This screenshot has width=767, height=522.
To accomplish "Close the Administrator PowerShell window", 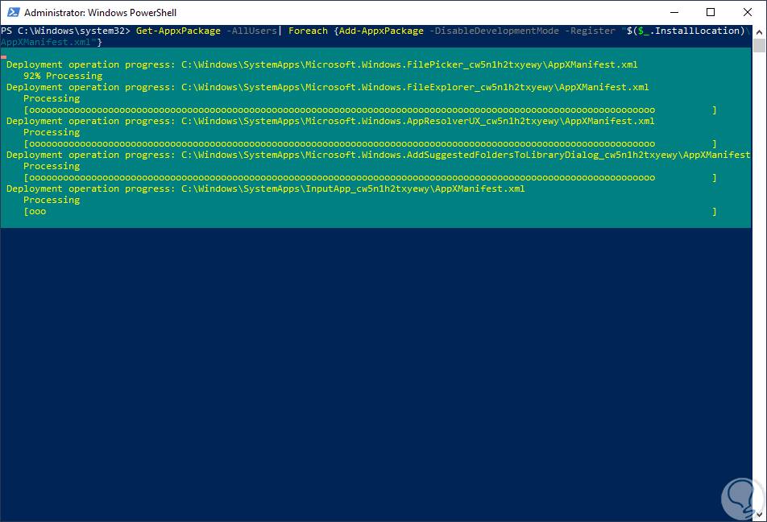I will point(748,12).
